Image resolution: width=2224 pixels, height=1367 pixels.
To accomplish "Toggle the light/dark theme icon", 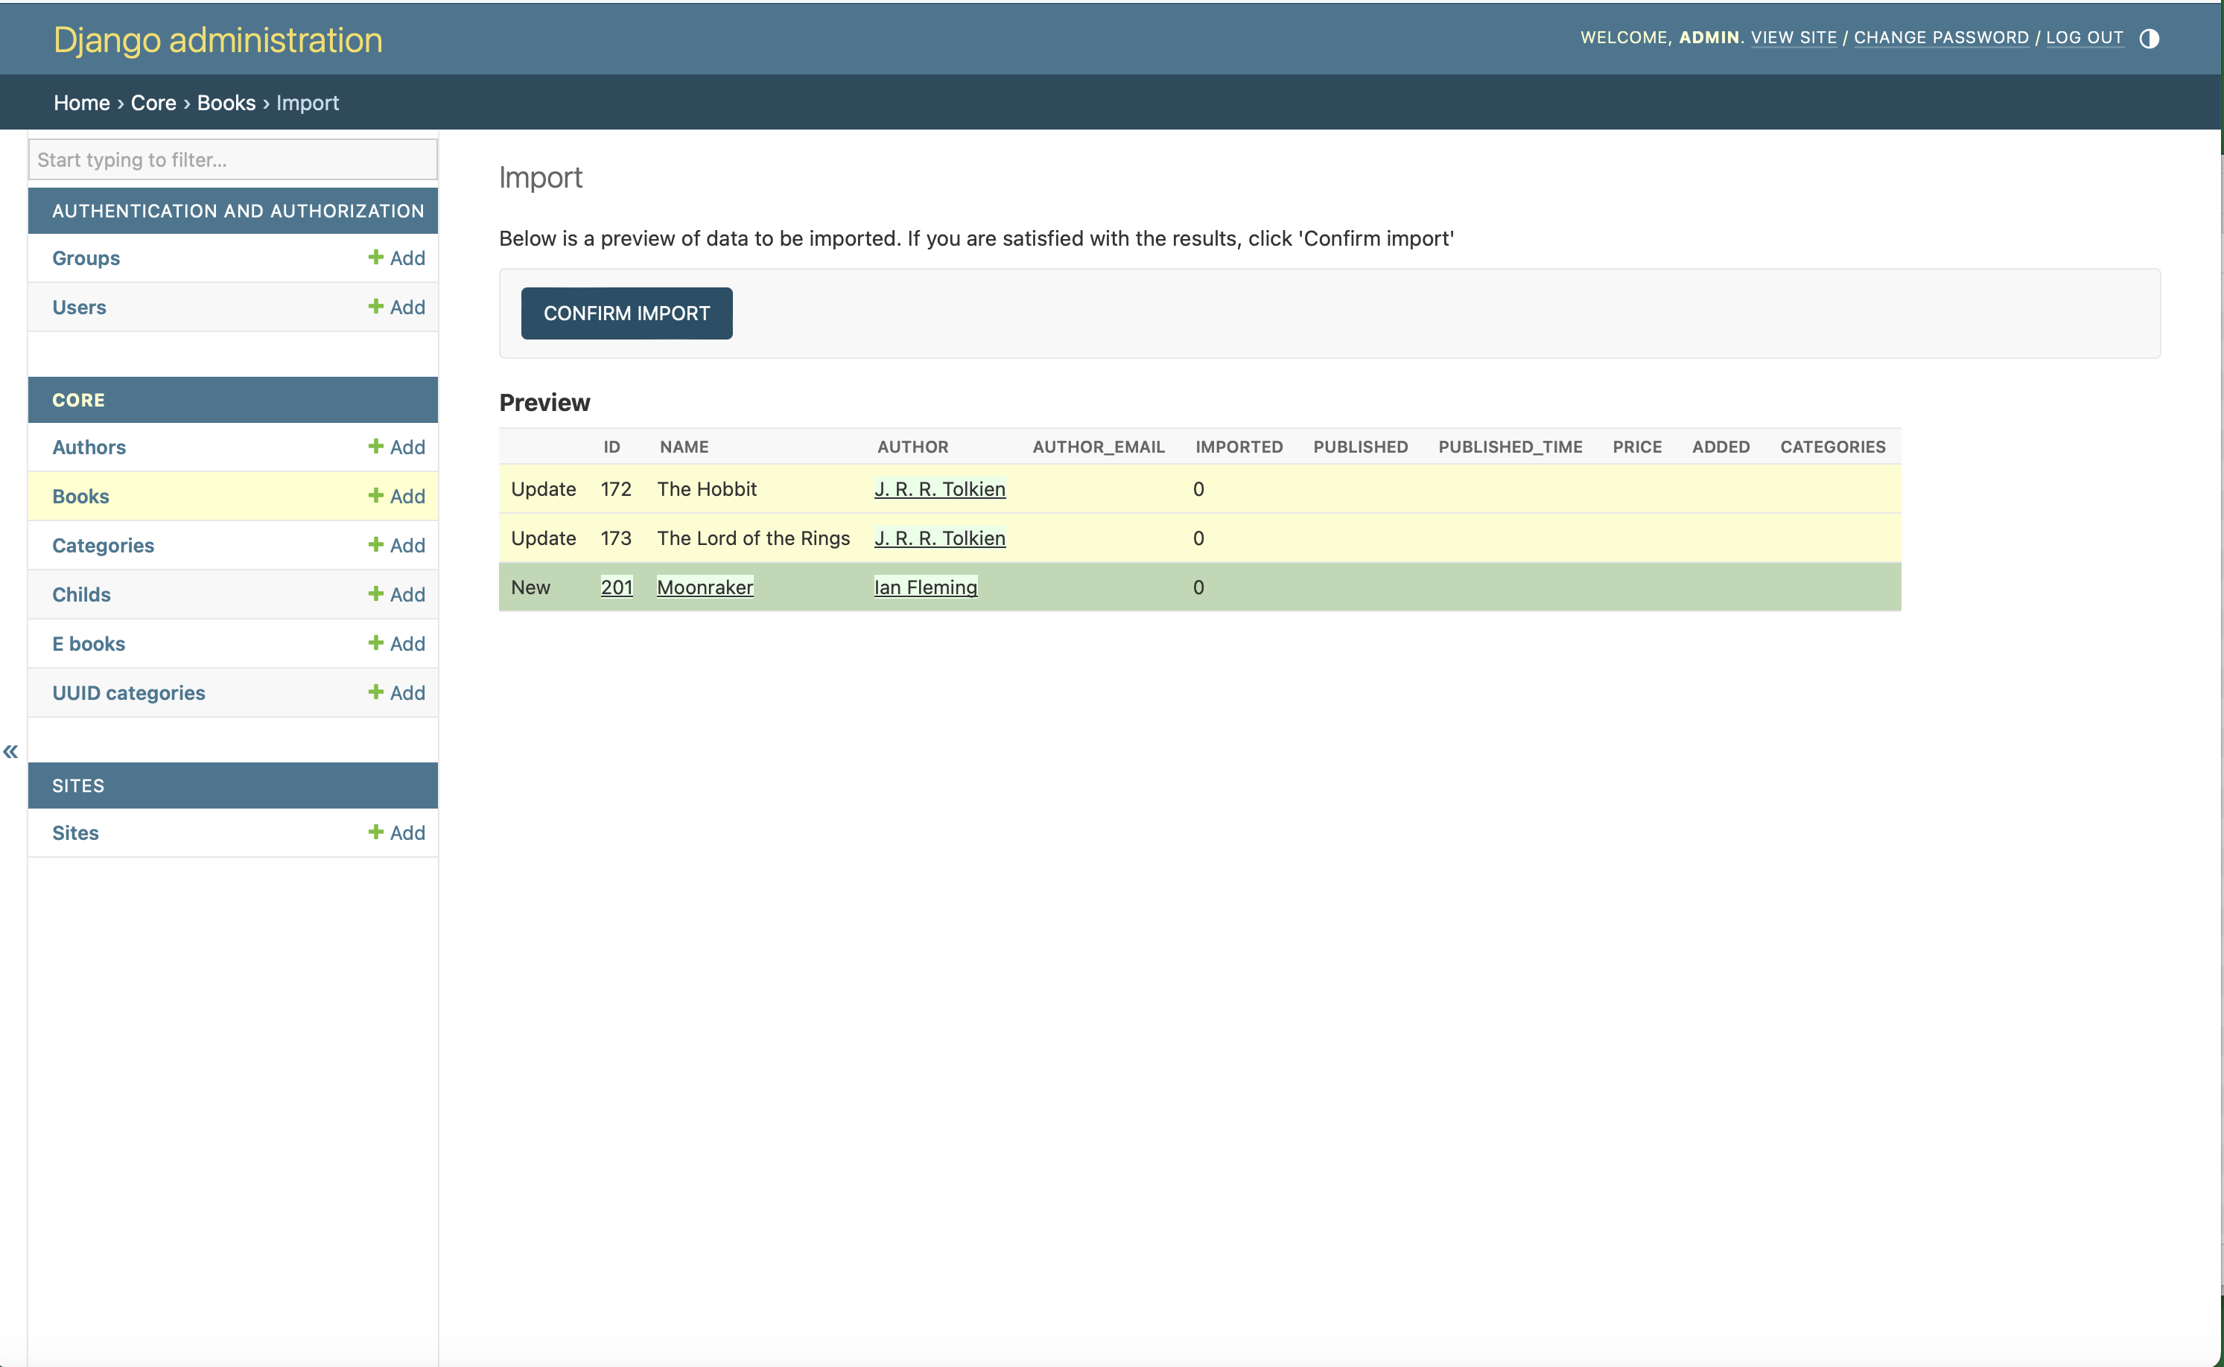I will [x=2149, y=38].
